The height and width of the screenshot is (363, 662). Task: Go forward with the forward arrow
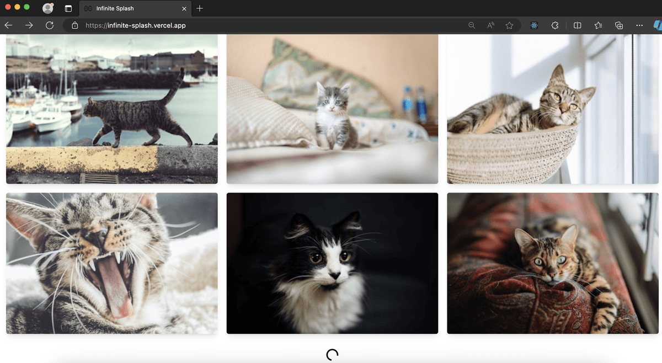[29, 25]
